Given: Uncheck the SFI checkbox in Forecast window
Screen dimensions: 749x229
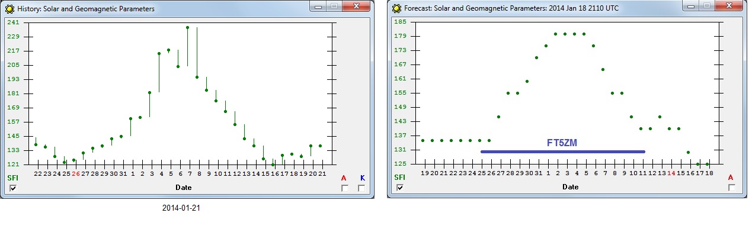Looking at the screenshot, I should click(x=400, y=188).
